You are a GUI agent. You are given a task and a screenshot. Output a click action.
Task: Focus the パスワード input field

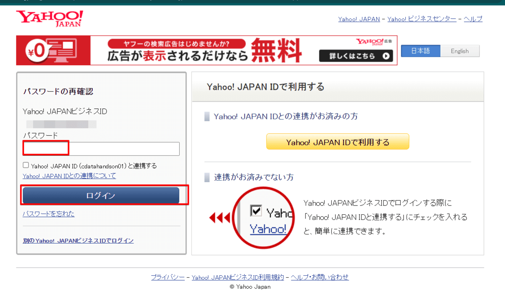coord(101,149)
